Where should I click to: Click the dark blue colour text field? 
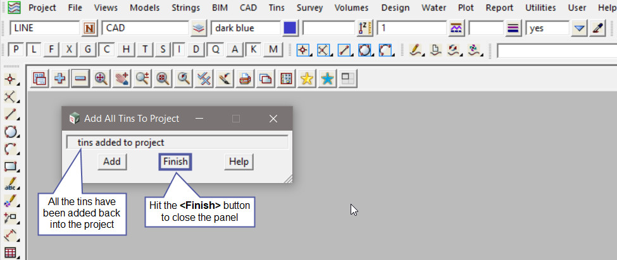tap(246, 28)
